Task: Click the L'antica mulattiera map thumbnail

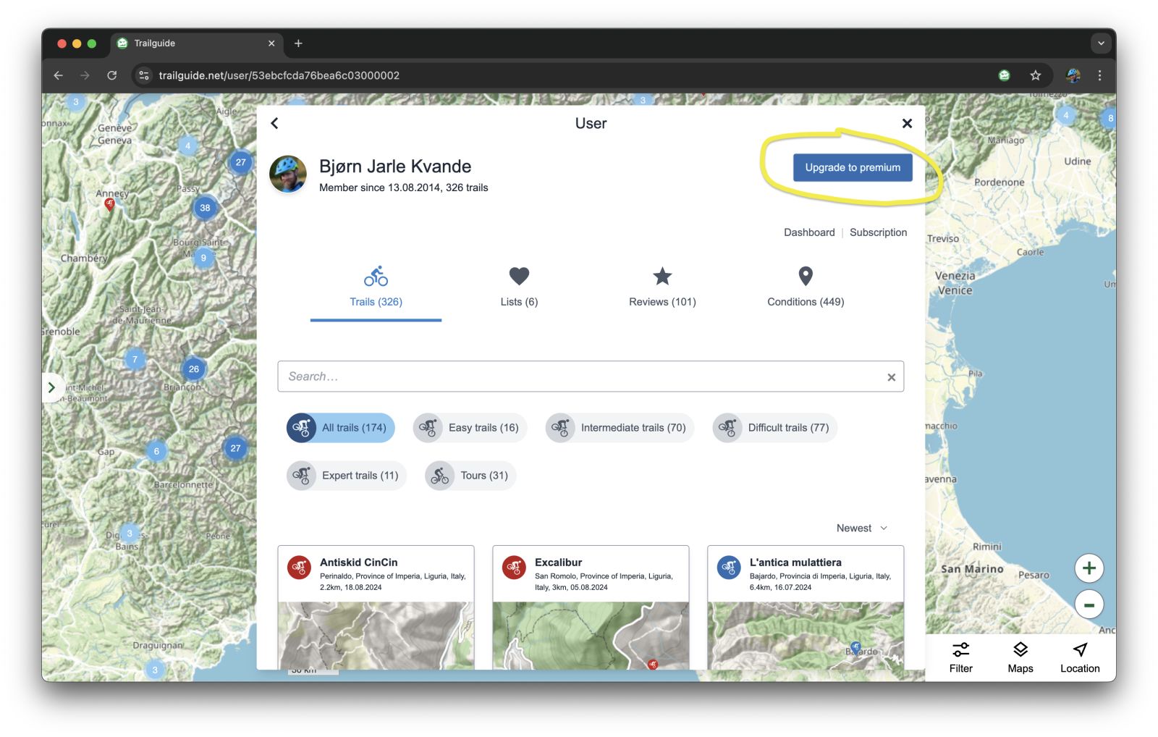Action: click(x=806, y=636)
